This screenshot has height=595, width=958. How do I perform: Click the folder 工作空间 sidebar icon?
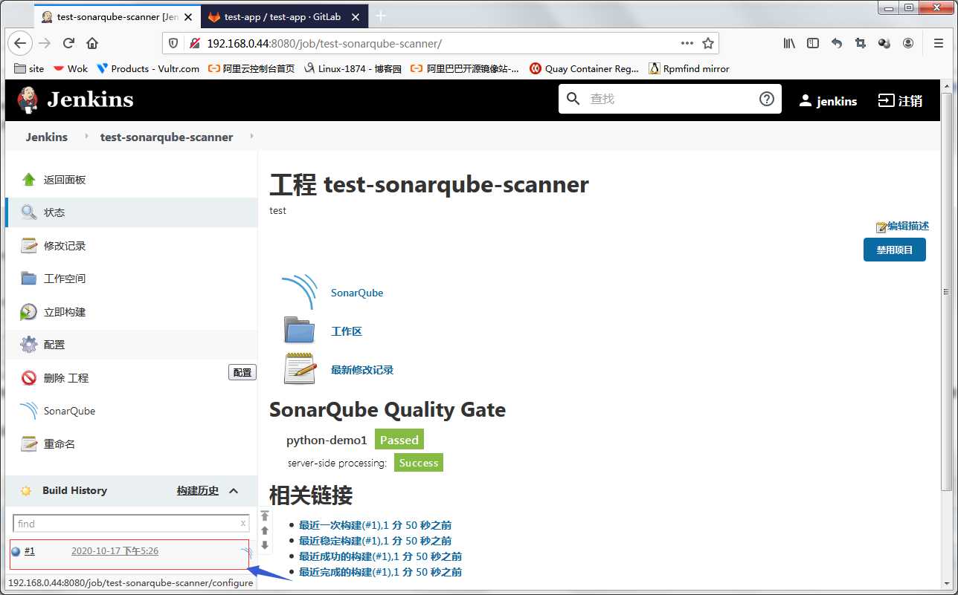[x=28, y=279]
